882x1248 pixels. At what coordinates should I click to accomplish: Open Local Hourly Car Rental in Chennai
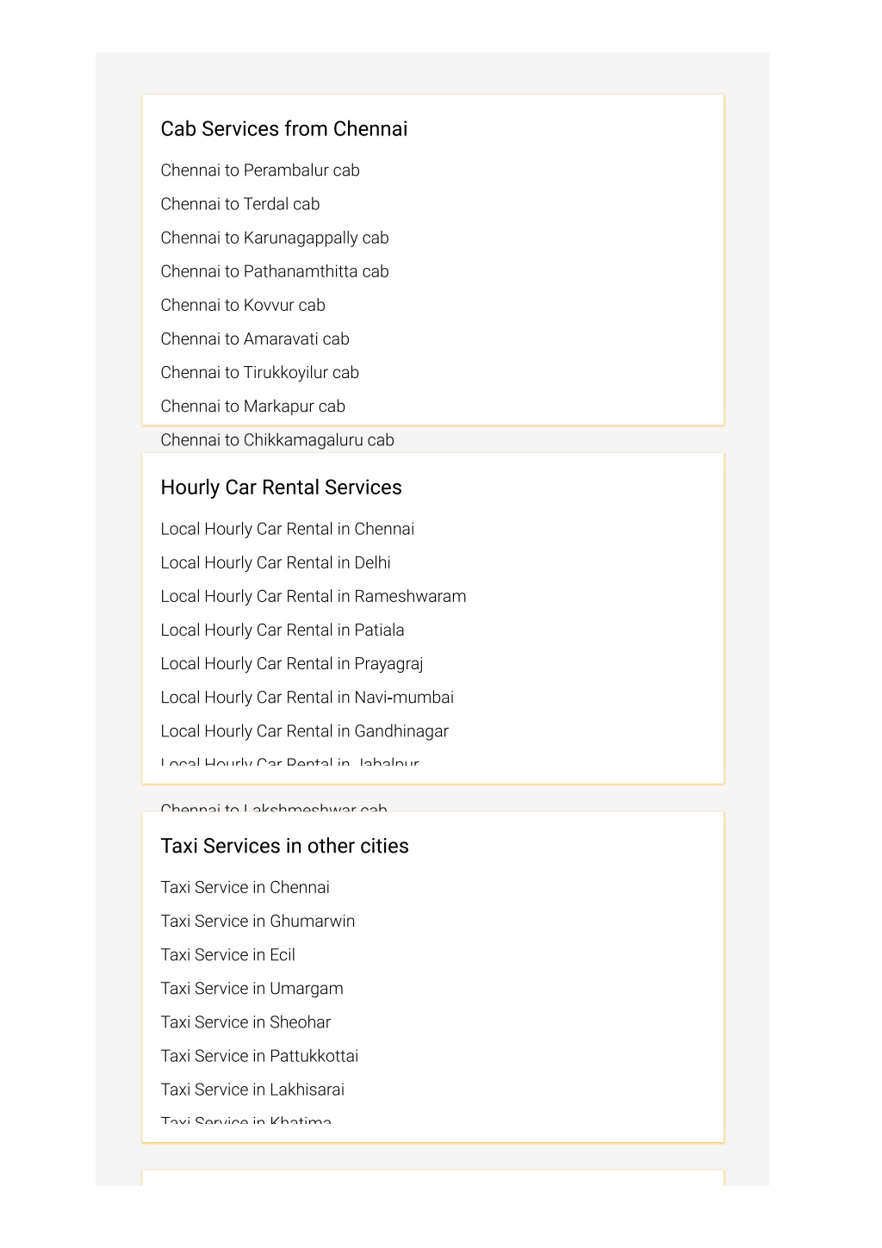[x=288, y=529]
